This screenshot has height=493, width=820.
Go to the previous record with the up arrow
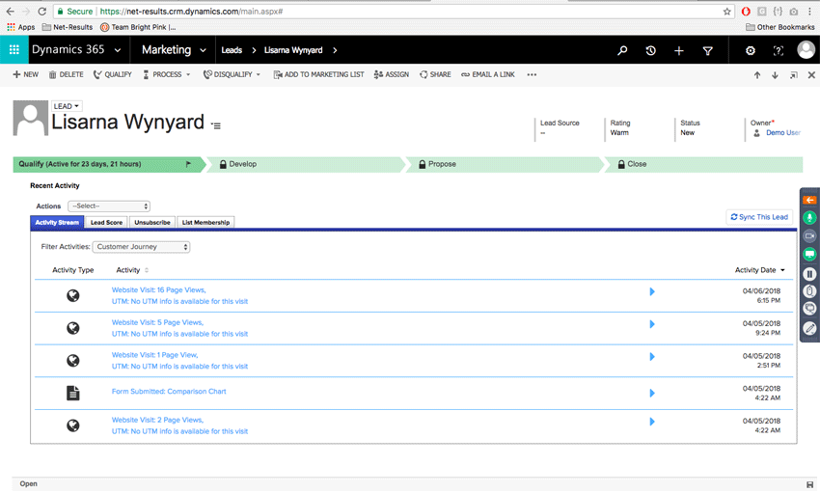(x=757, y=74)
